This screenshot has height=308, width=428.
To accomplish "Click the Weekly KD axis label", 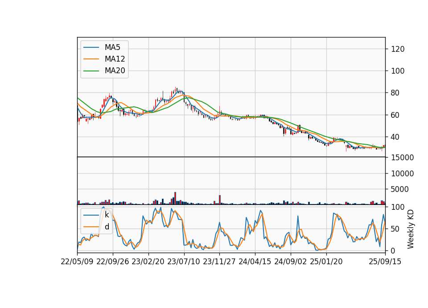I will pos(410,229).
